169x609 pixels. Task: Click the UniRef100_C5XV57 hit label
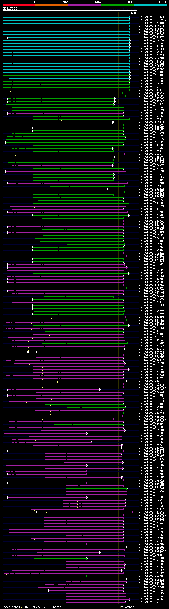tap(152, 40)
